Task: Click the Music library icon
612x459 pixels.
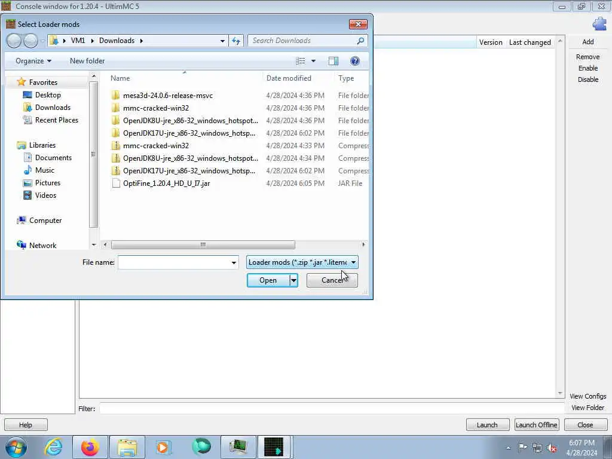Action: [27, 170]
